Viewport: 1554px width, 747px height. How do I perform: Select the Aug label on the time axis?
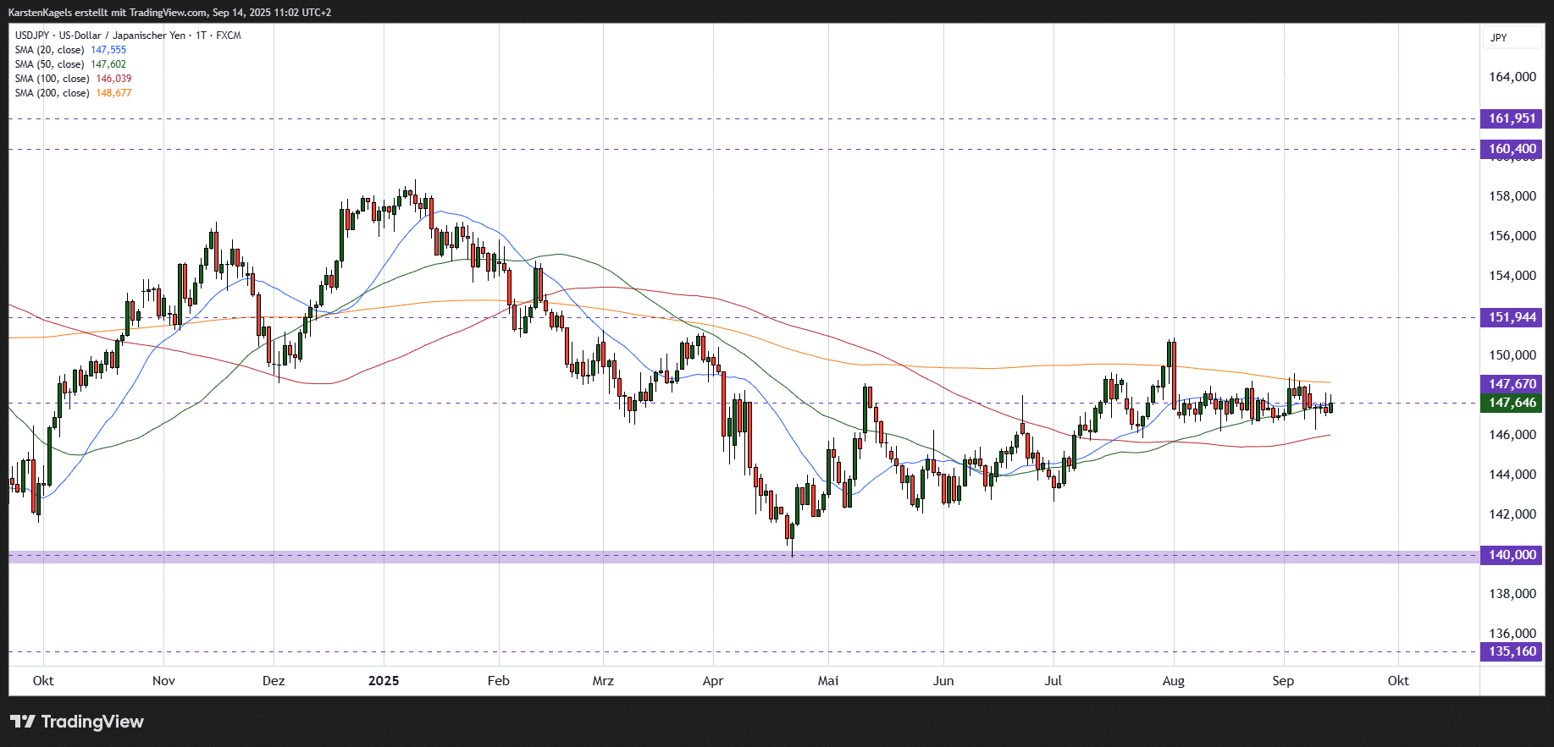(x=1173, y=681)
